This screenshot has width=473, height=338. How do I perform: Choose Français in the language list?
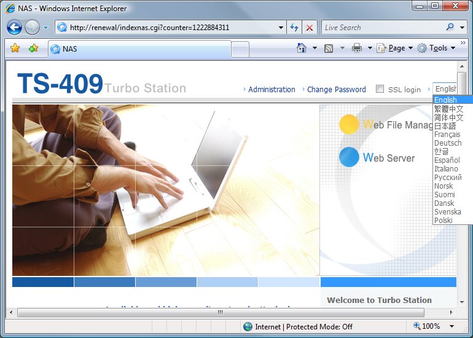(x=447, y=135)
